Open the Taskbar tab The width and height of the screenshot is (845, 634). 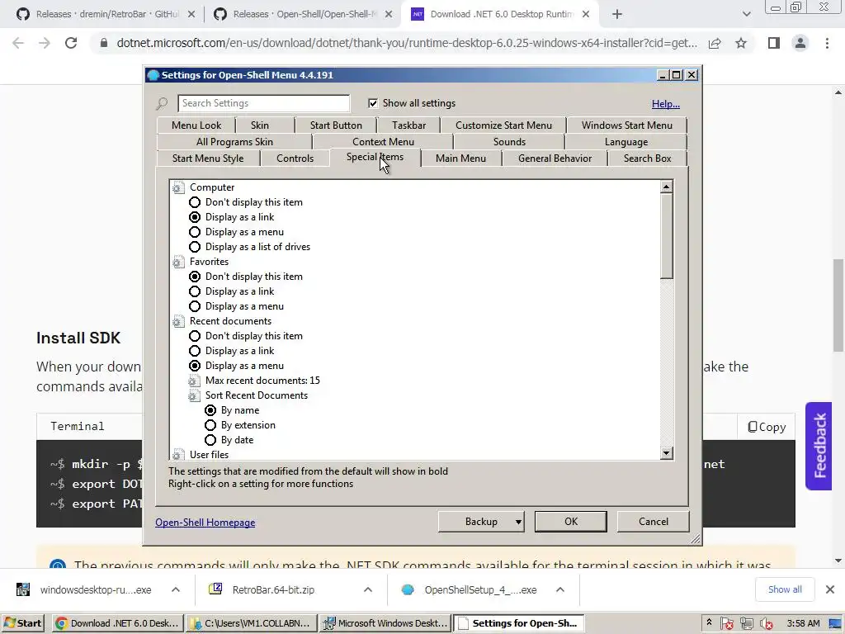408,125
